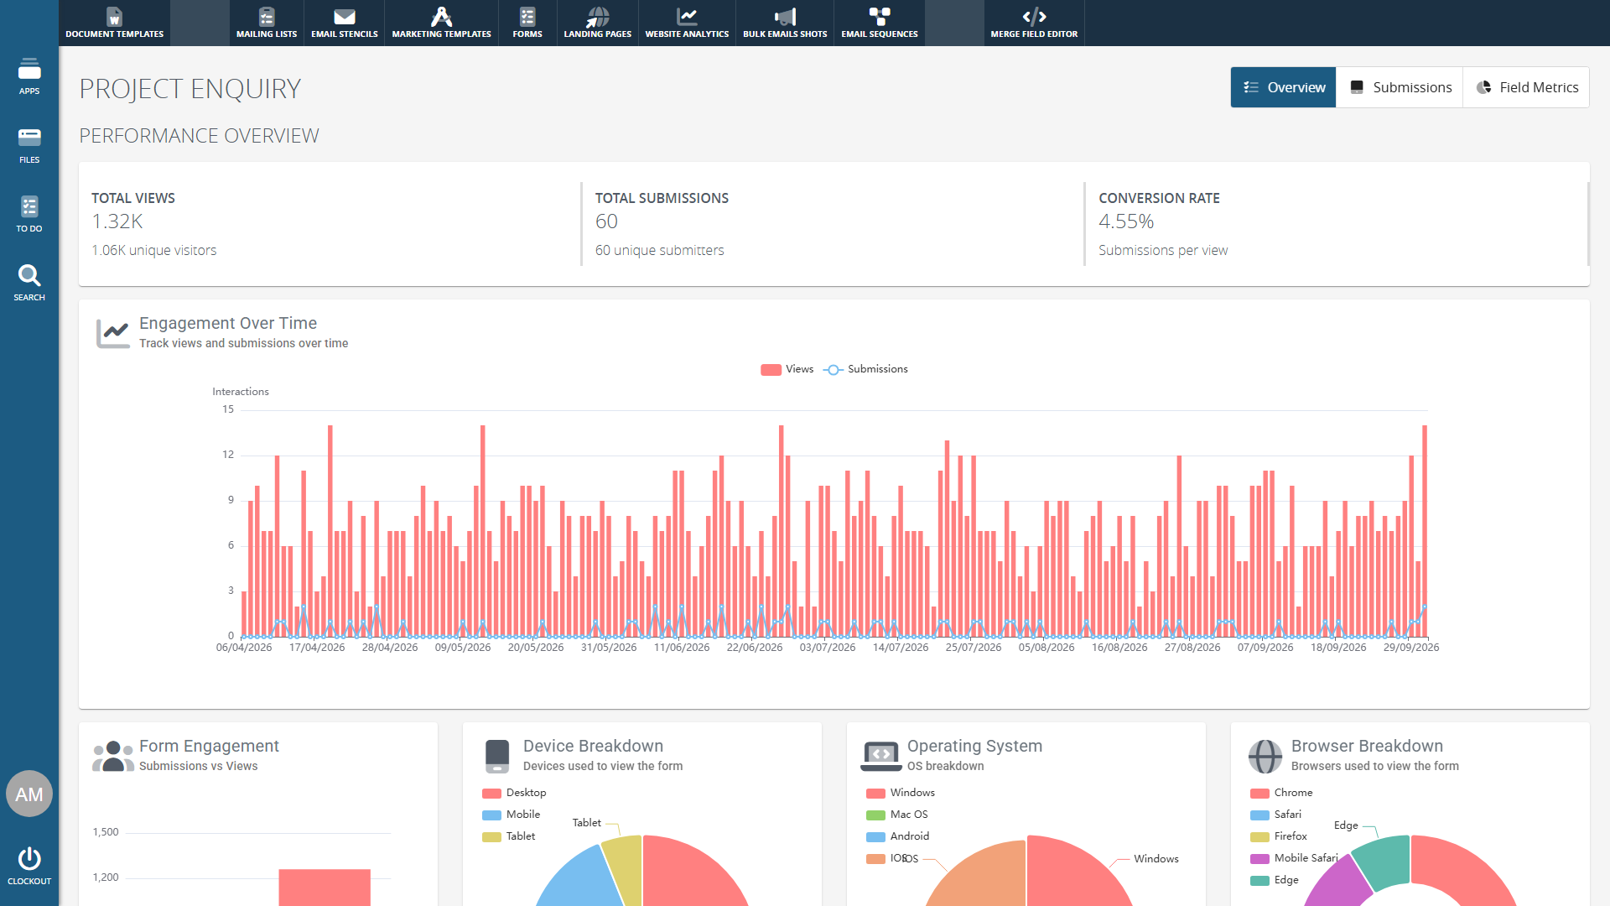The width and height of the screenshot is (1610, 906).
Task: Toggle Mobile Safari legend entry
Action: (1294, 858)
